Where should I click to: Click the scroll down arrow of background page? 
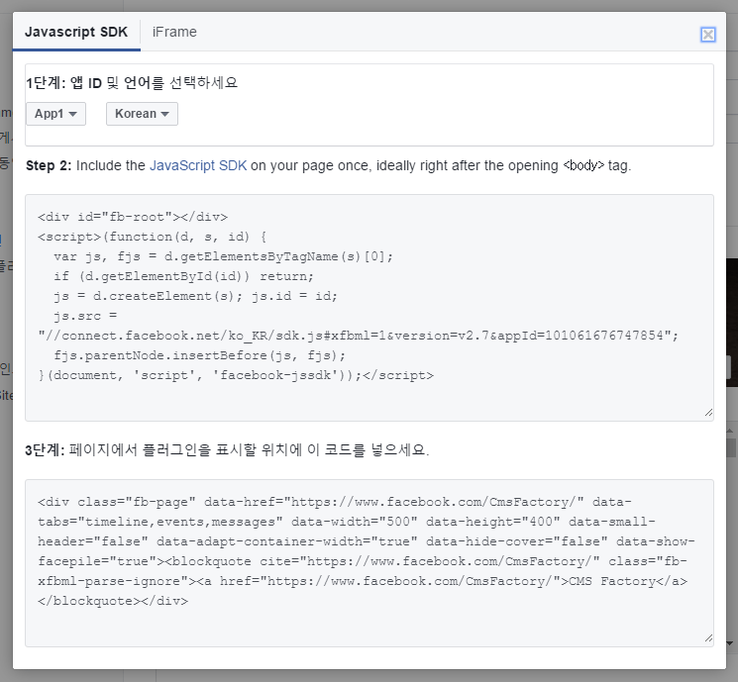pos(730,643)
